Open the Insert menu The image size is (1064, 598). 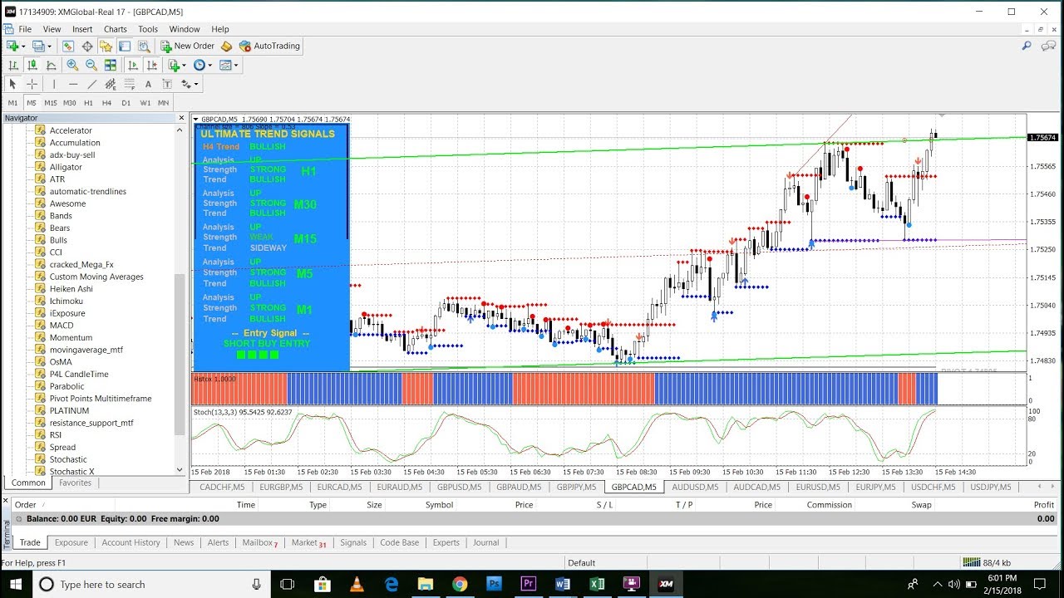tap(82, 29)
